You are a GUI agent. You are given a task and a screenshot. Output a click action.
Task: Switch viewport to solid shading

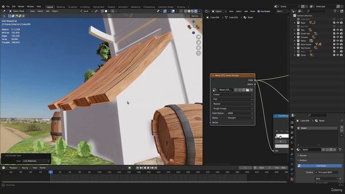coord(189,11)
